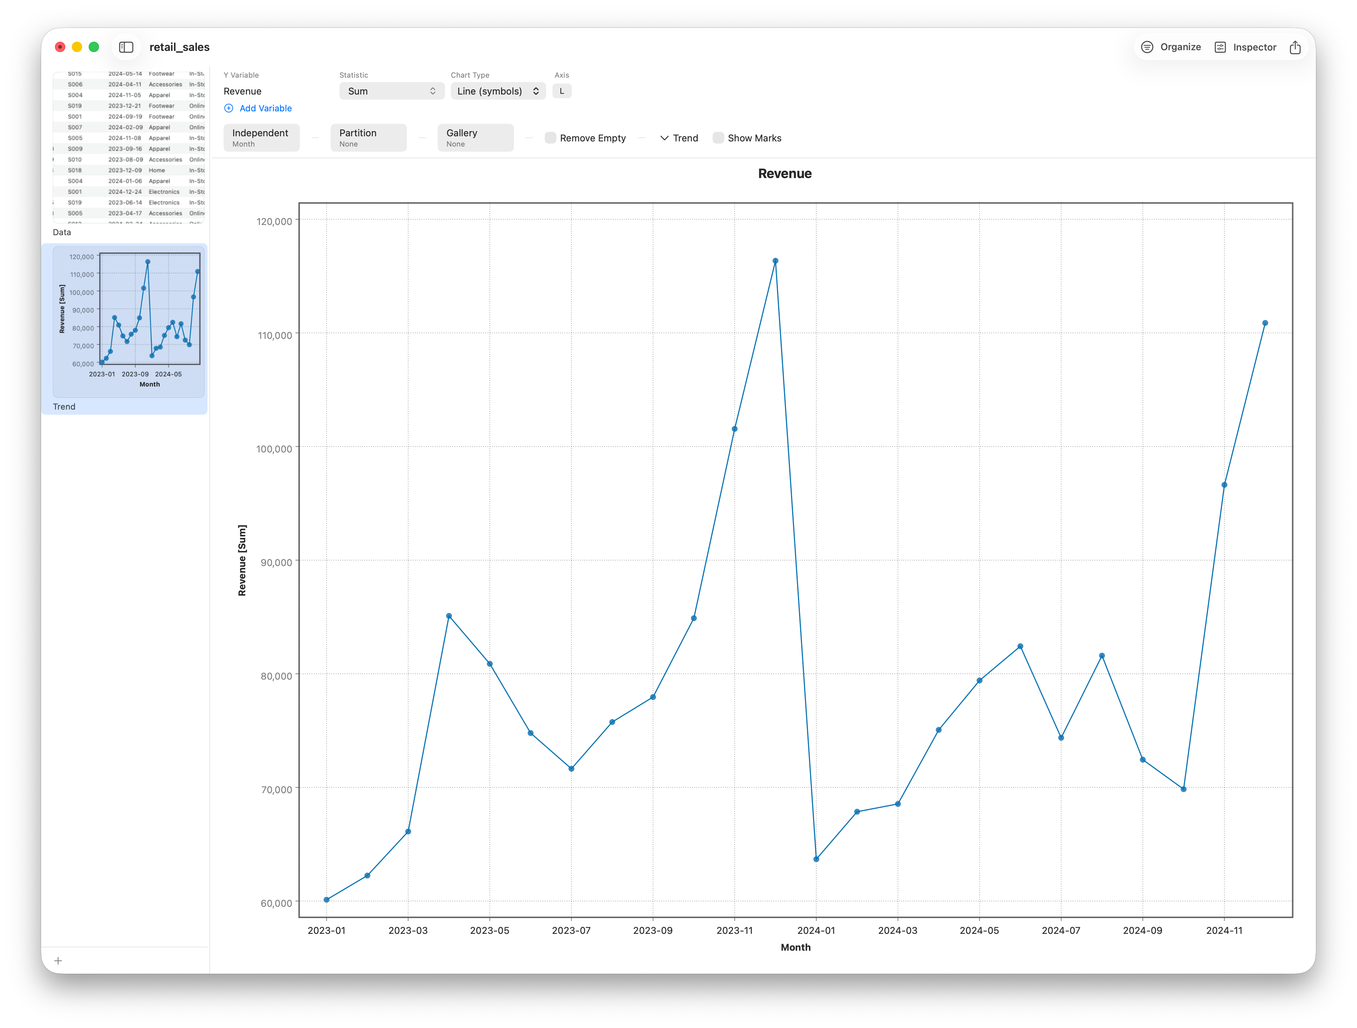Click the plus icon beside Add Variable

coord(229,108)
